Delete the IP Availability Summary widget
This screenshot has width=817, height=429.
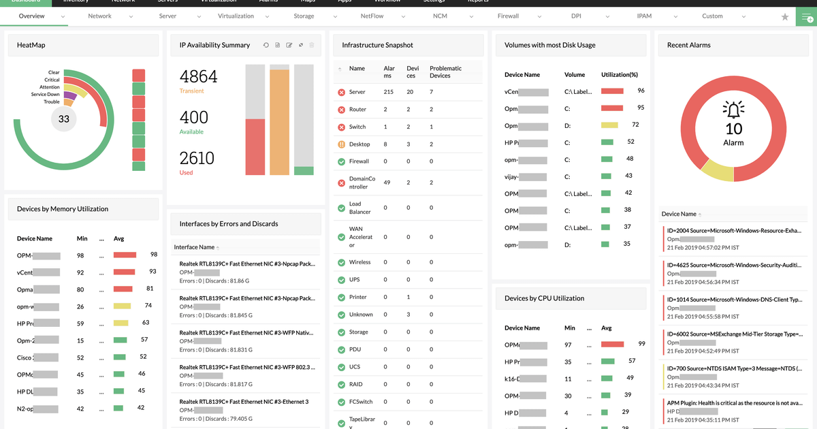point(312,45)
